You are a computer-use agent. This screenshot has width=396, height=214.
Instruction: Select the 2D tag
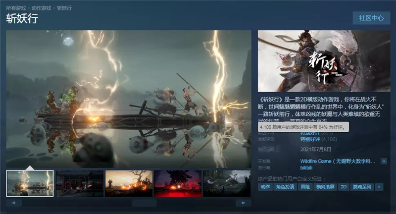[x=344, y=187]
